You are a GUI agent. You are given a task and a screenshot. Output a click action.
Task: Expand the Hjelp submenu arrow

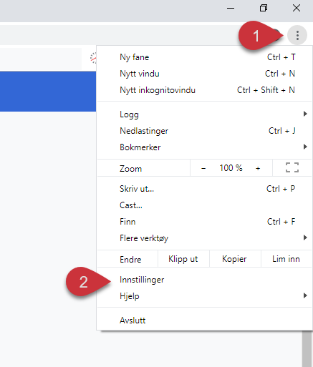click(x=305, y=295)
